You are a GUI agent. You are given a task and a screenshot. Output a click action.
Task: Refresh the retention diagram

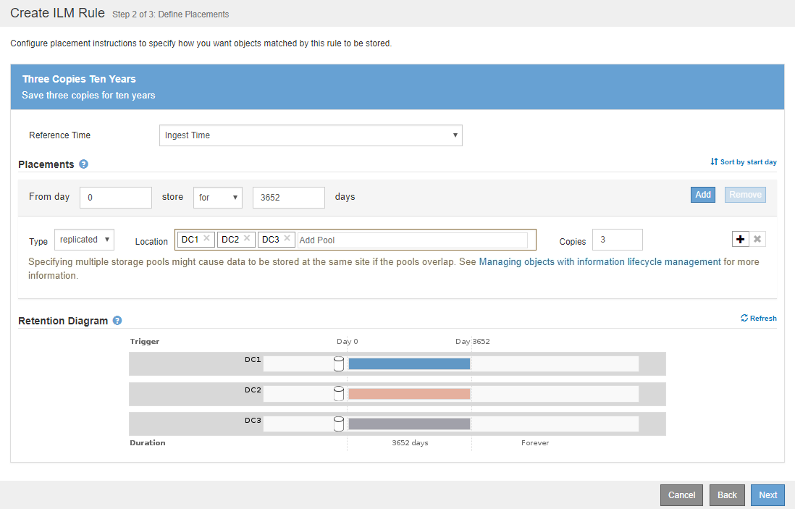click(x=758, y=318)
